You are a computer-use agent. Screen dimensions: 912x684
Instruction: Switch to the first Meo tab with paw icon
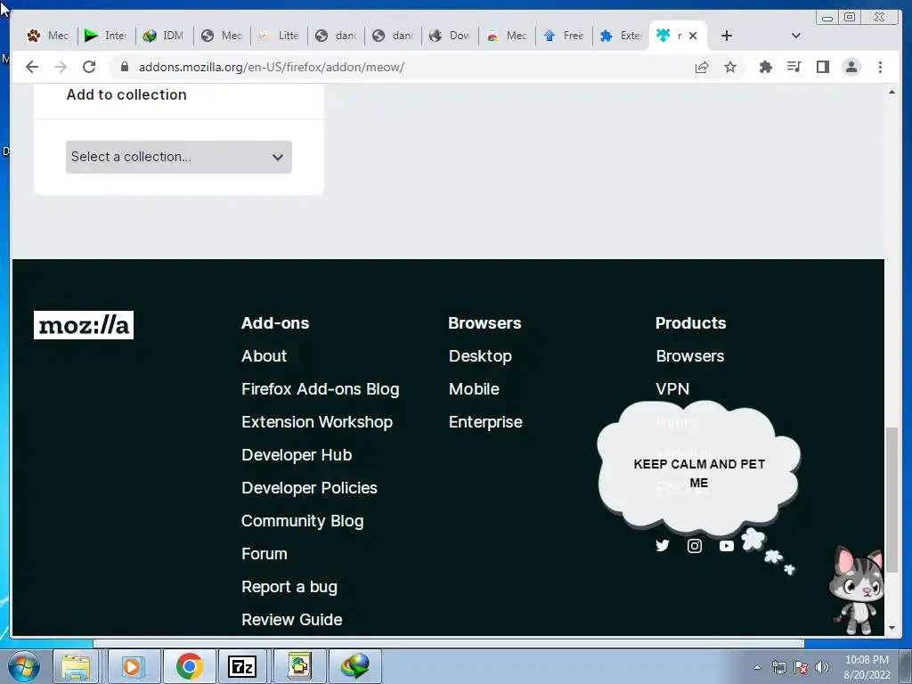[x=48, y=36]
